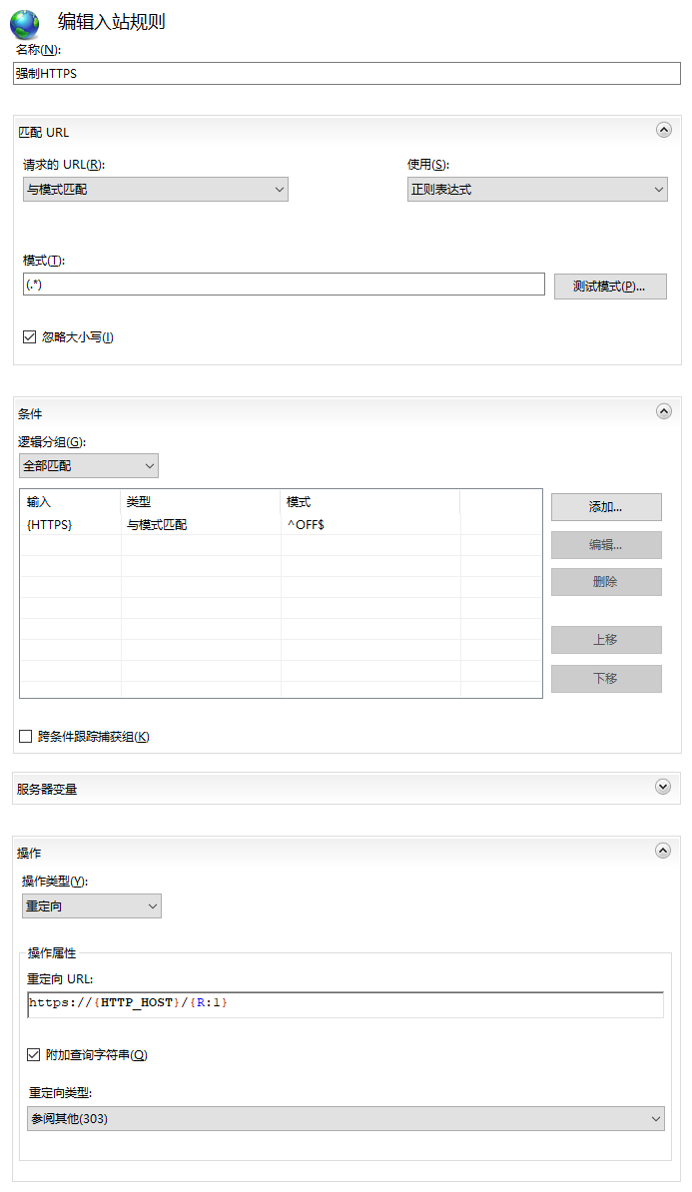Enable 跨条件跟踪捕获组 checkbox
This screenshot has width=692, height=1192.
tap(27, 737)
